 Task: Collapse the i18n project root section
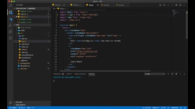pos(32,25)
